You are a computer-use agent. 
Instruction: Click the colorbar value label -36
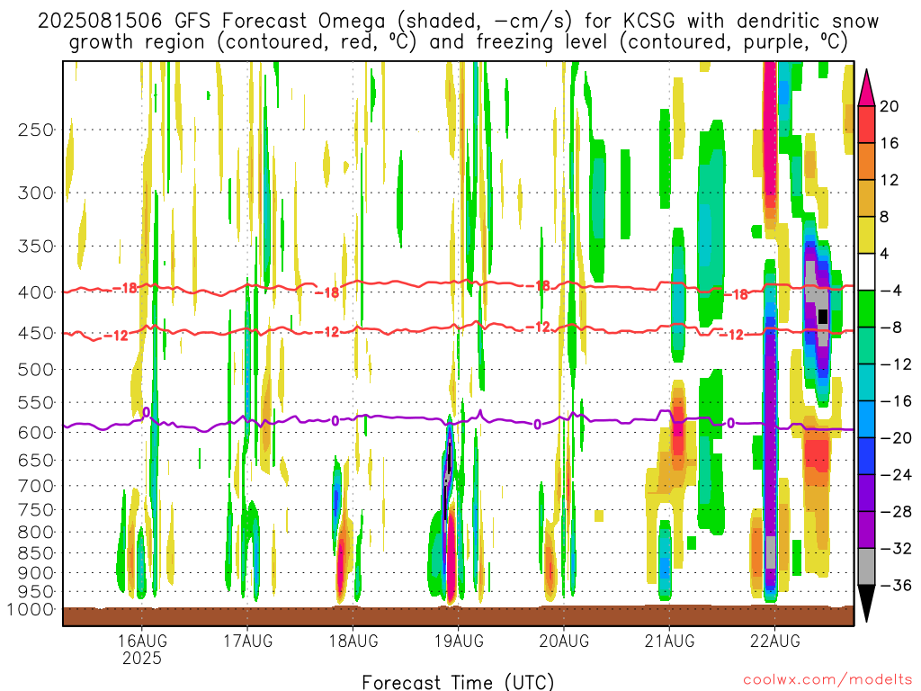[x=897, y=585]
